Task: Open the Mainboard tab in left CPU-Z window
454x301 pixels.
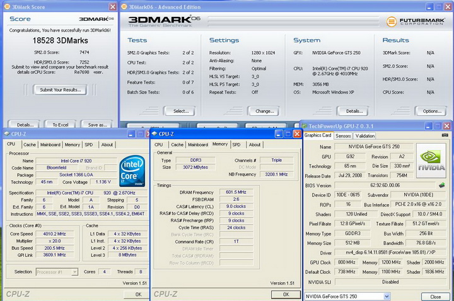Action: click(x=50, y=145)
